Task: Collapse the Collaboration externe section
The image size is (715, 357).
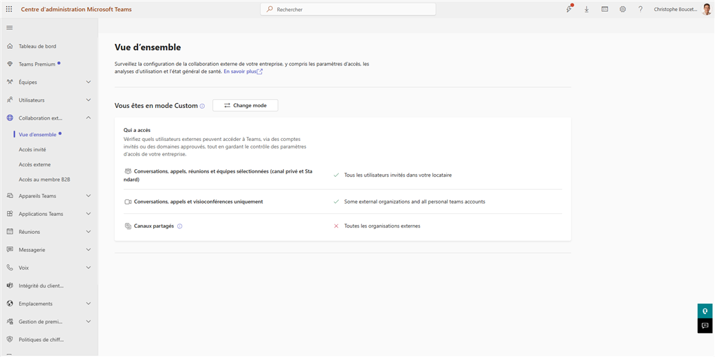Action: 88,118
